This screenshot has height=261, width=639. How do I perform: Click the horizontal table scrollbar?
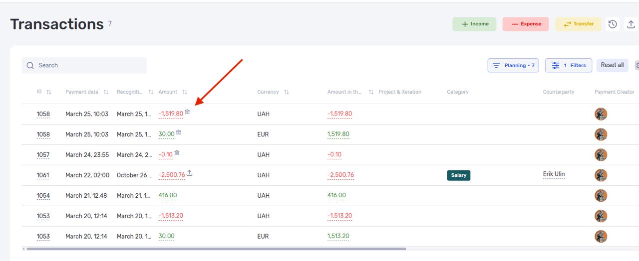pos(216,249)
